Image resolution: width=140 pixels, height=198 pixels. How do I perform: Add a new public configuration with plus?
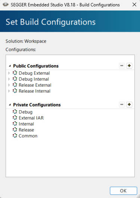click(129, 66)
